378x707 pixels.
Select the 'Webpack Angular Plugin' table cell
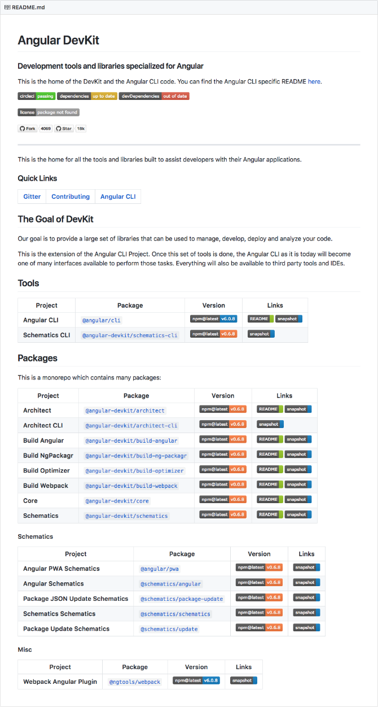coord(60,682)
